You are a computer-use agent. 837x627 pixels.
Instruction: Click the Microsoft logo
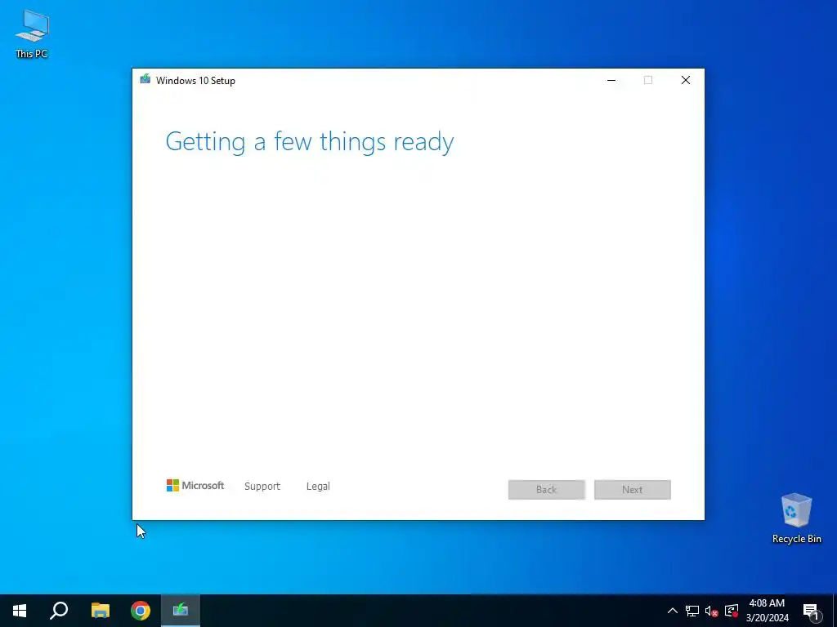pyautogui.click(x=195, y=485)
